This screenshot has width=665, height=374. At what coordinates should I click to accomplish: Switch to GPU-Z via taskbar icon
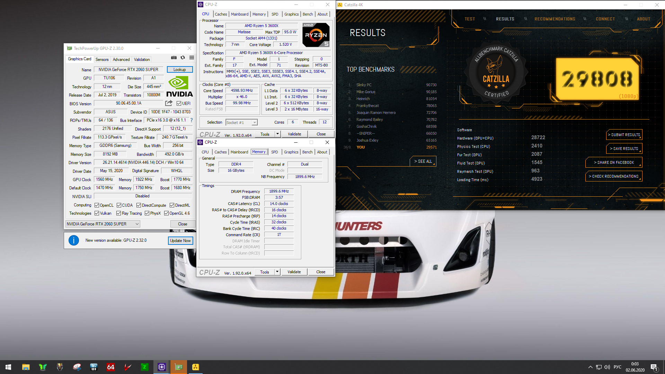click(x=178, y=367)
